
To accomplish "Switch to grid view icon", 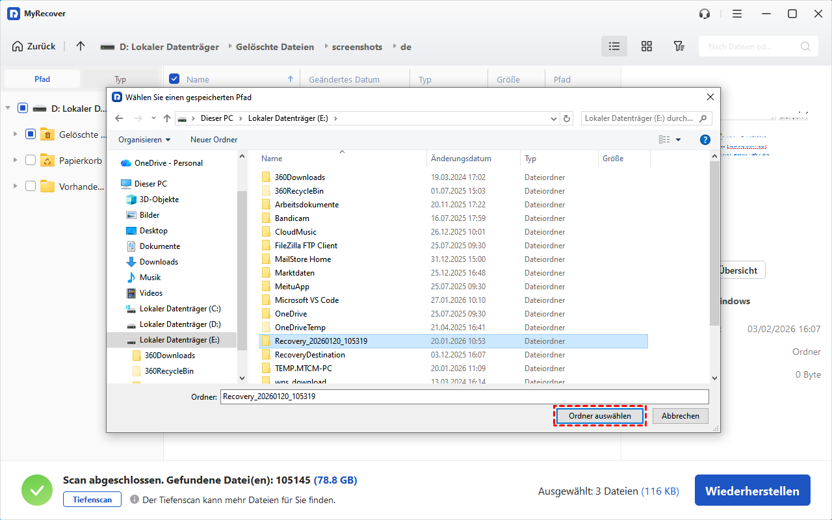I will tap(646, 46).
